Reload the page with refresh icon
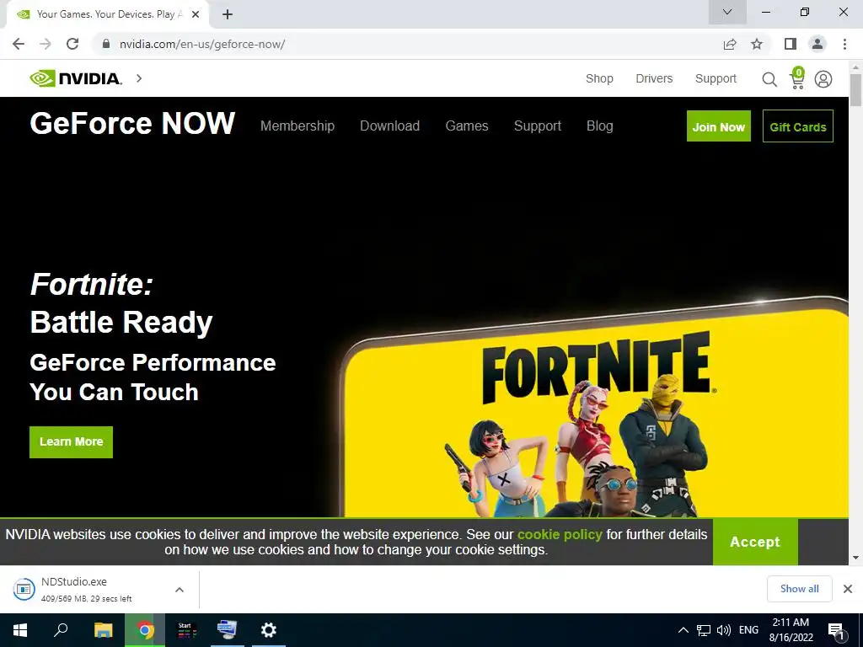 (72, 44)
